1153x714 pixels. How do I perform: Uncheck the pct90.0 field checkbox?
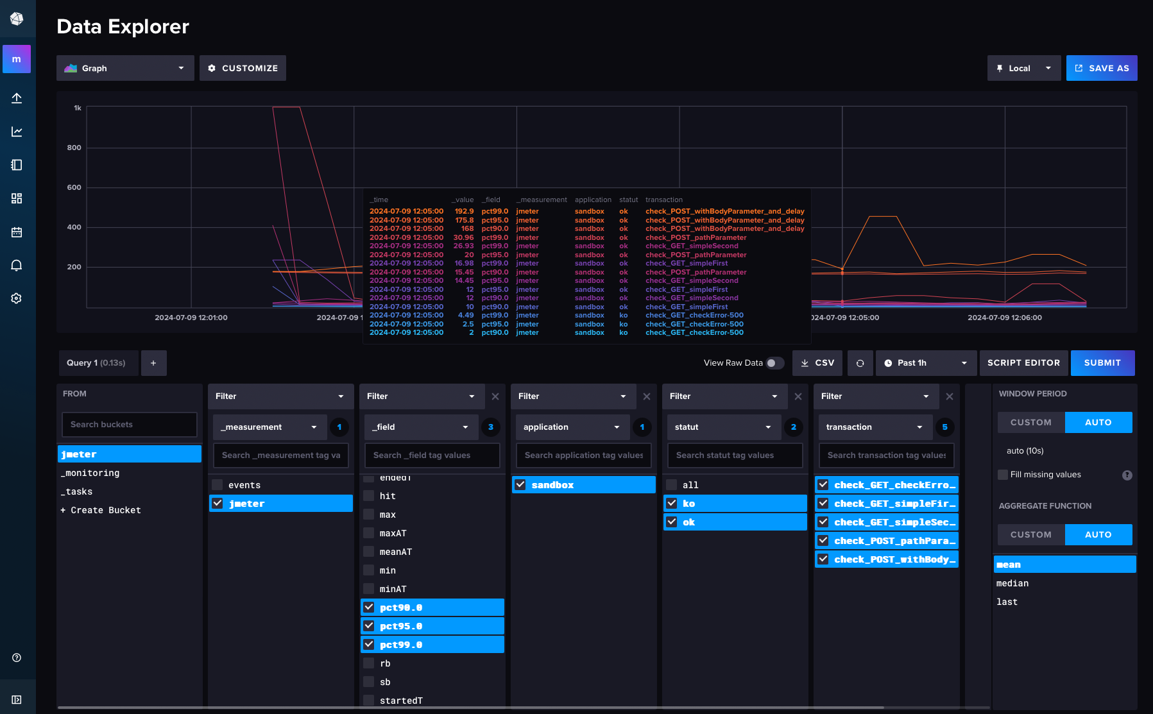tap(369, 607)
